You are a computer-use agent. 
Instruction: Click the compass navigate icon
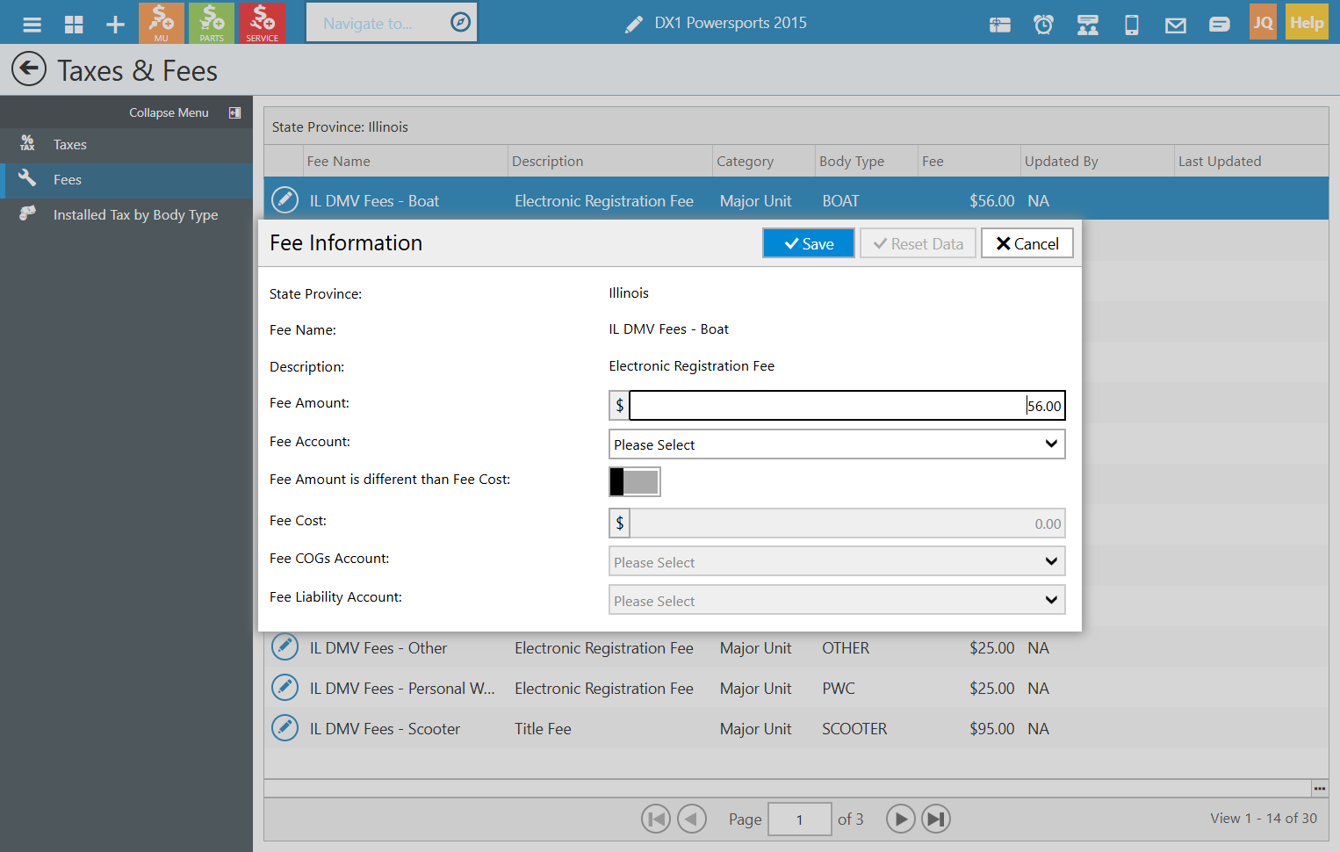pyautogui.click(x=460, y=22)
